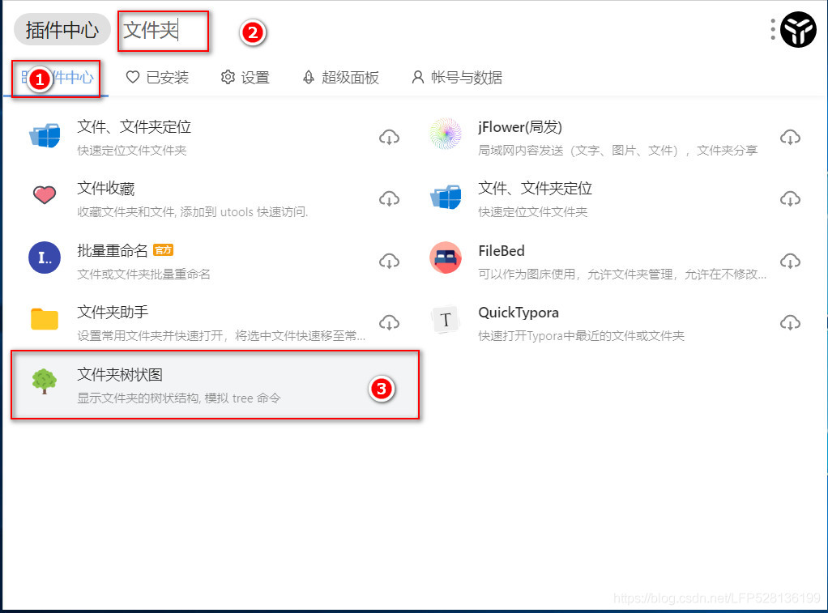Screen dimensions: 828x613
Task: Open the QuickTypora plugin title
Action: click(x=518, y=313)
